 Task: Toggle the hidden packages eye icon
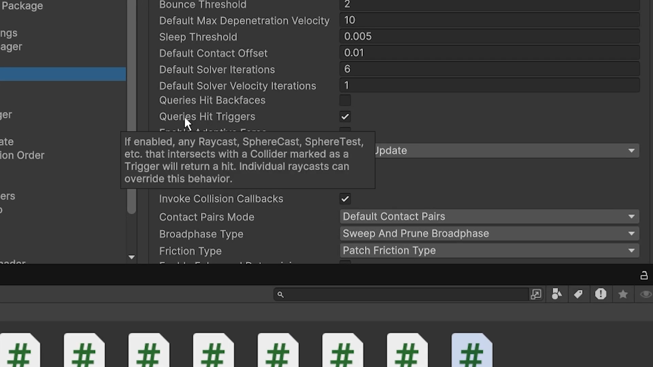(x=645, y=294)
